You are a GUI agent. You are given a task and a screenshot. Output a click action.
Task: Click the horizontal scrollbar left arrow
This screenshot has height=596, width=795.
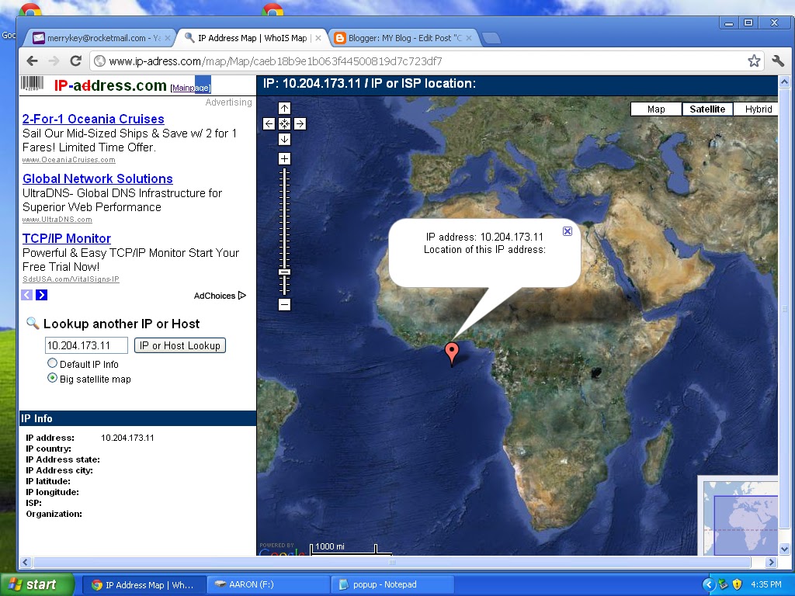click(x=26, y=562)
